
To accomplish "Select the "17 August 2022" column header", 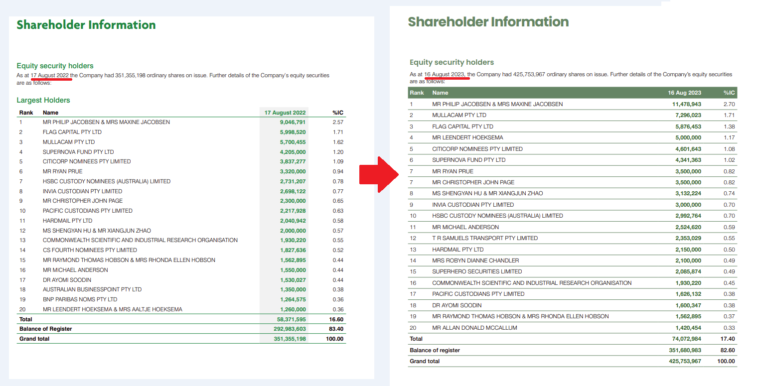I will (x=285, y=113).
